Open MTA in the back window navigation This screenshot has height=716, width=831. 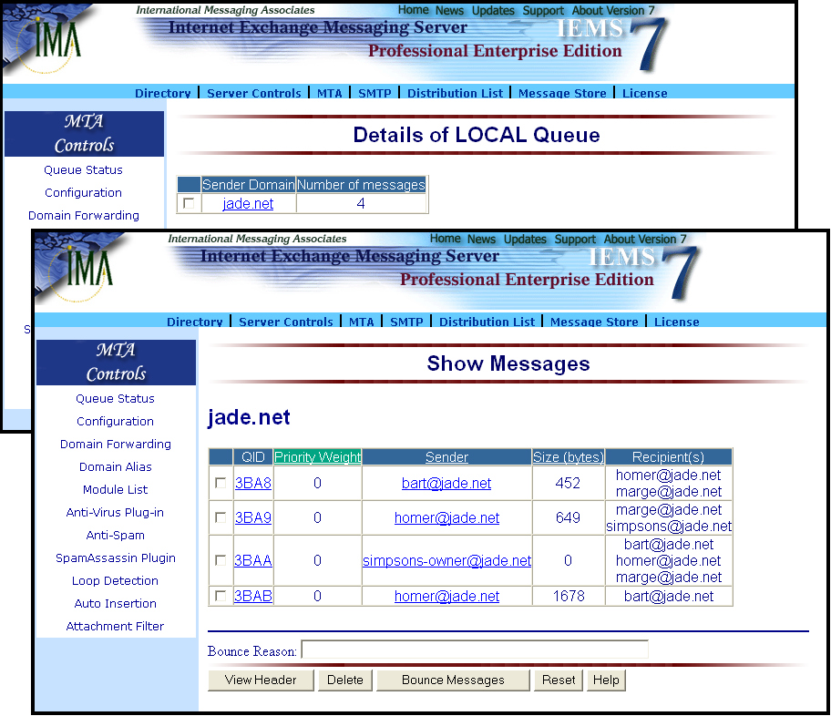click(329, 93)
